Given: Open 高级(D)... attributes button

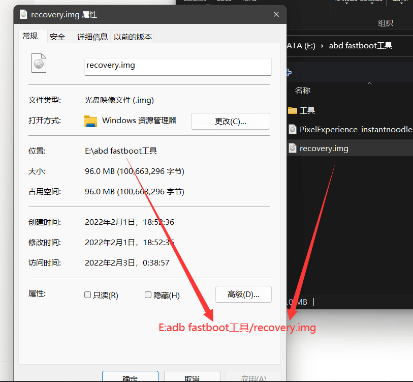Looking at the screenshot, I should coord(243,294).
